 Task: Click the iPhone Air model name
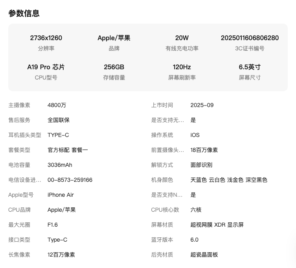[x=61, y=195]
